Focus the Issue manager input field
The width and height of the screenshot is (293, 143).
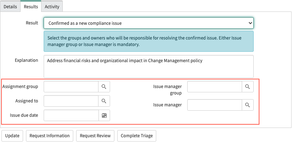[215, 105]
